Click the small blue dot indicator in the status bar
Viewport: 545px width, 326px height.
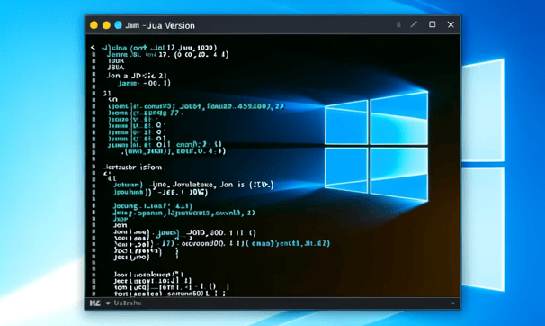pos(453,303)
